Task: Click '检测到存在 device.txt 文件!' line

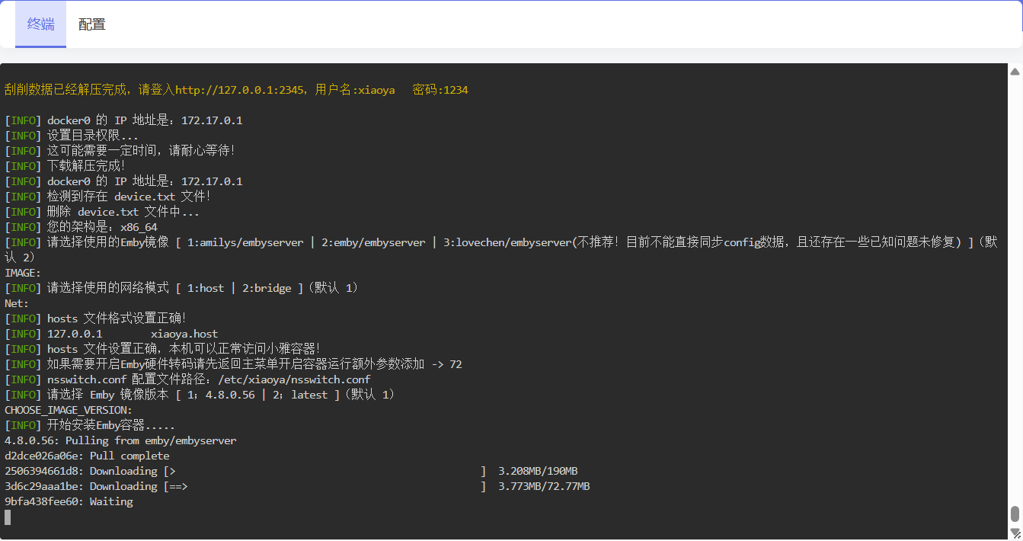Action: pos(108,197)
